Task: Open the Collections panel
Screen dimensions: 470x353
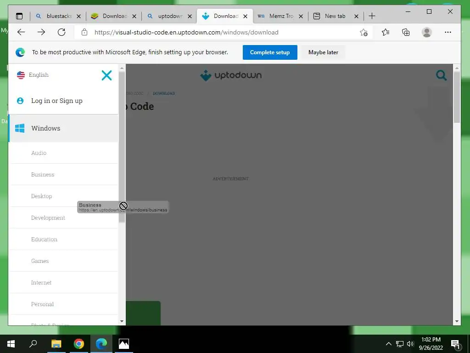Action: (406, 32)
